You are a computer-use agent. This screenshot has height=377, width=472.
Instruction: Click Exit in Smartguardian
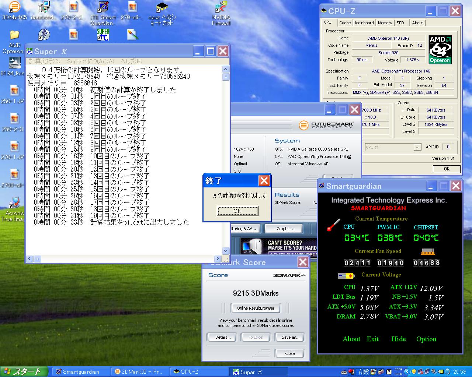pos(372,339)
